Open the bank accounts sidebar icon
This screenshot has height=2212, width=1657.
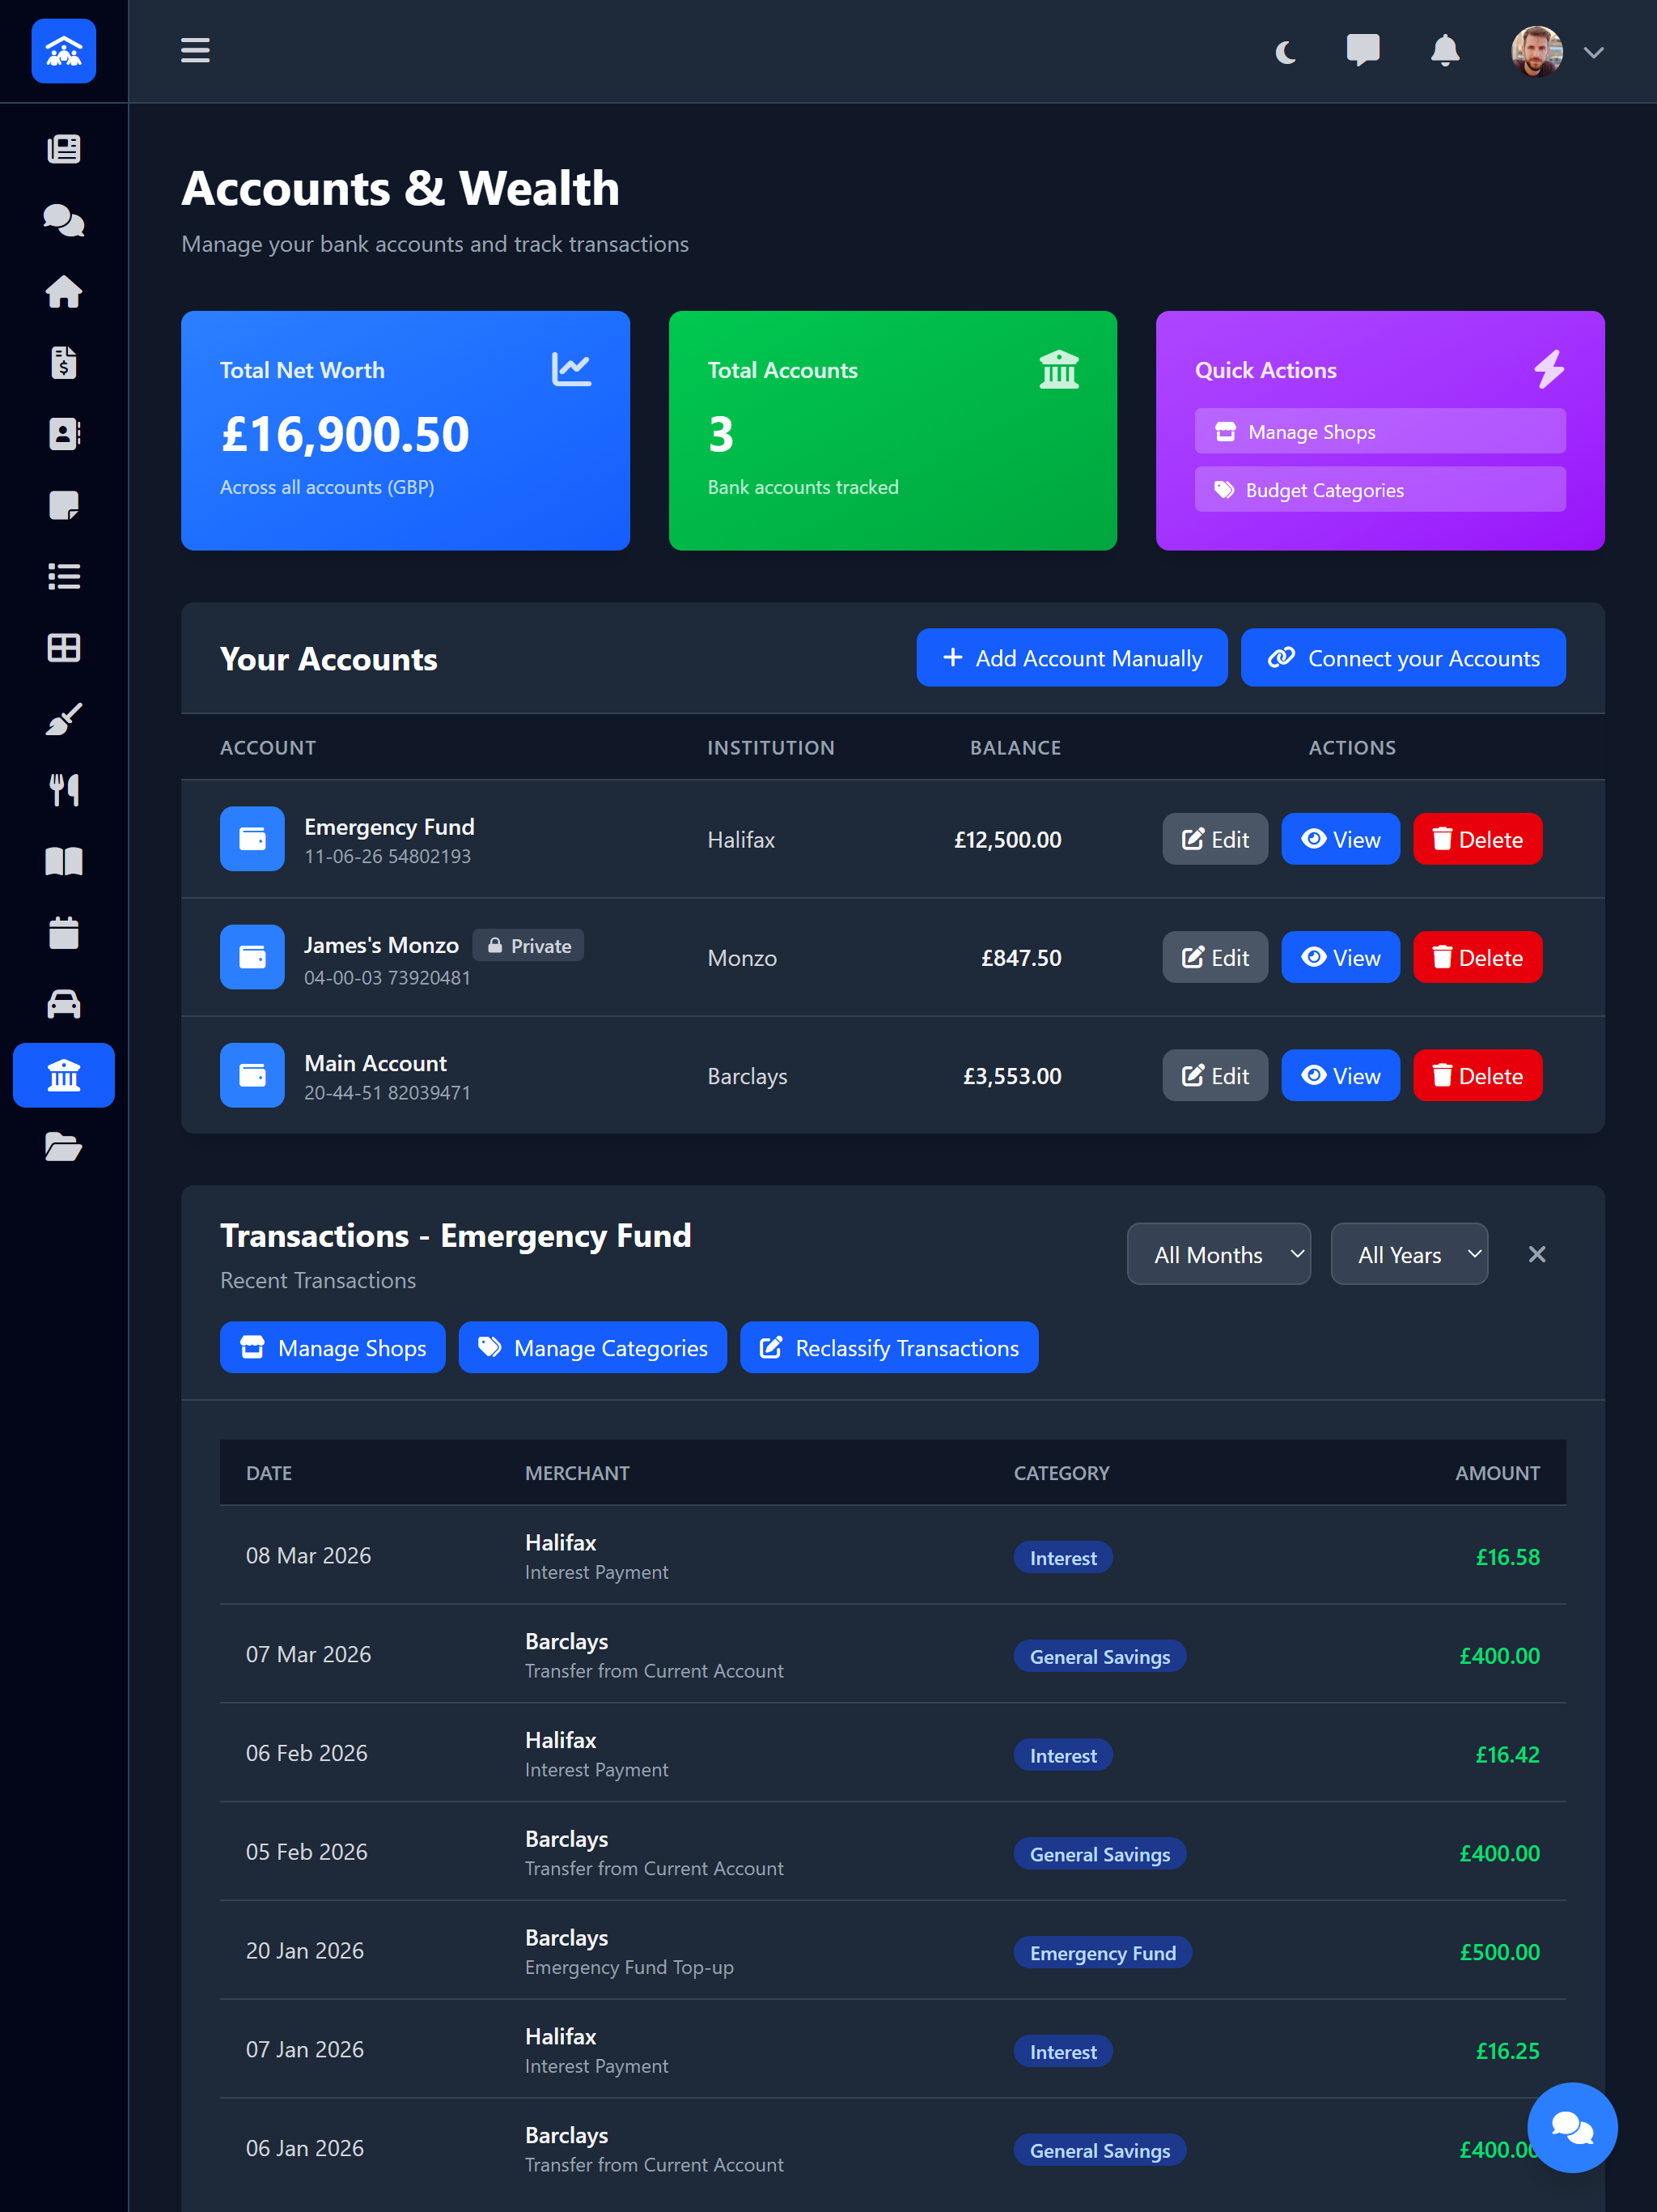coord(63,1075)
